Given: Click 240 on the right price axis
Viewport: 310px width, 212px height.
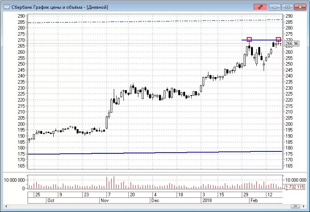Looking at the screenshot, I should click(x=289, y=76).
